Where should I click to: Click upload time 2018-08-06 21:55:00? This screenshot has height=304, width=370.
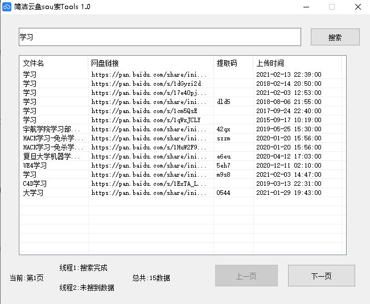pyautogui.click(x=289, y=102)
